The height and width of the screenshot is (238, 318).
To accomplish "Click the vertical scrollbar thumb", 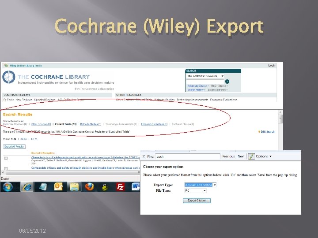I will 280,119.
